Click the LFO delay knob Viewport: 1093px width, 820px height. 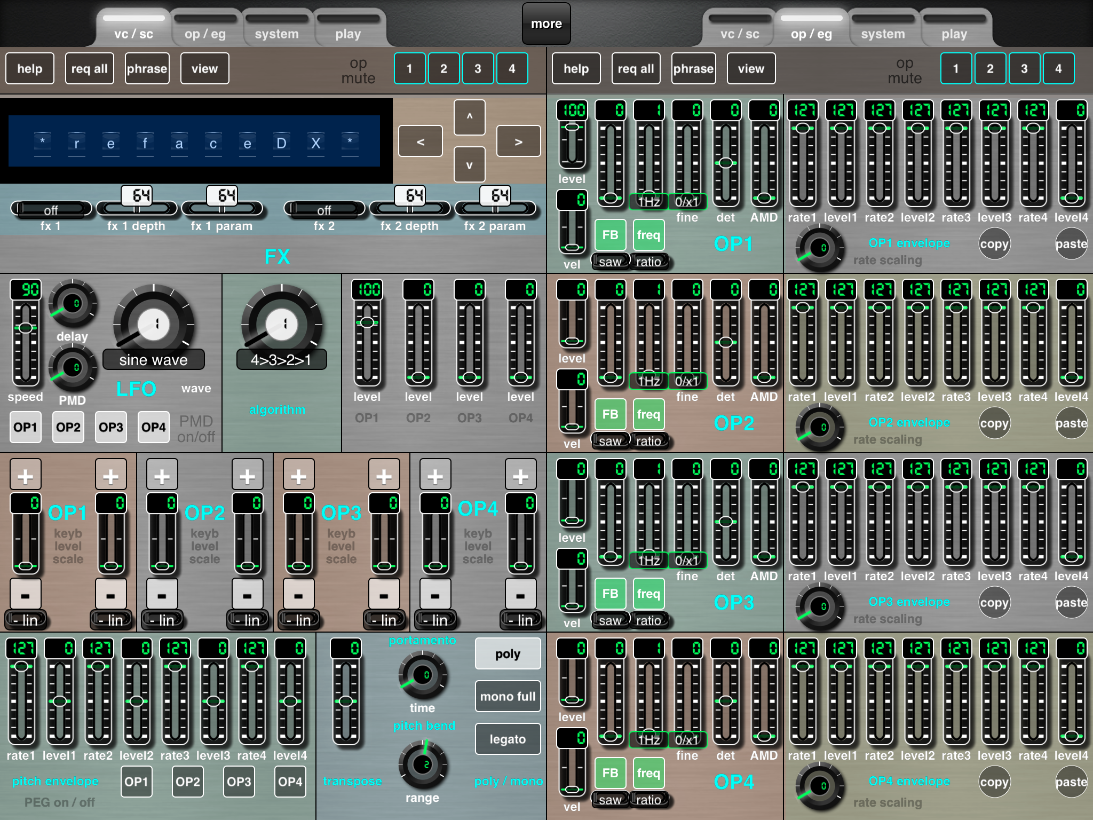click(x=73, y=303)
